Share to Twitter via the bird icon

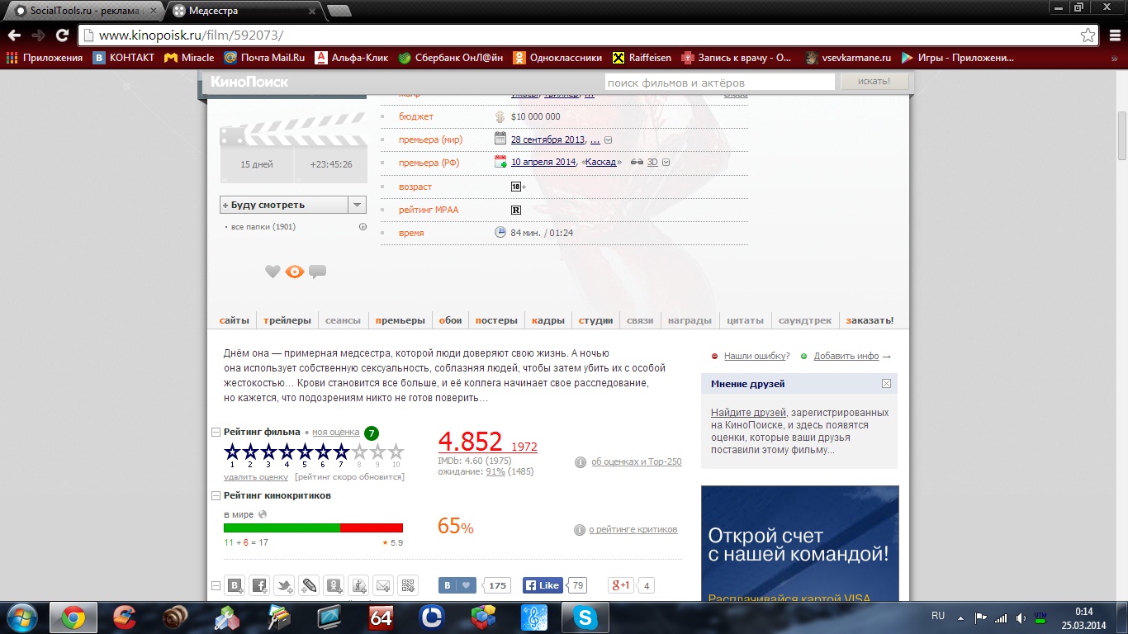coord(284,585)
